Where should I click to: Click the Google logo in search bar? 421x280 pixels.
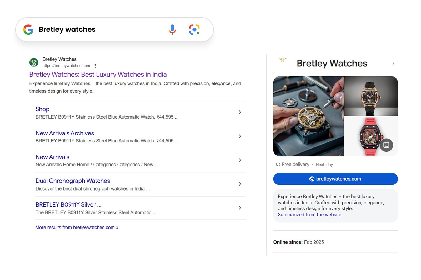(28, 30)
